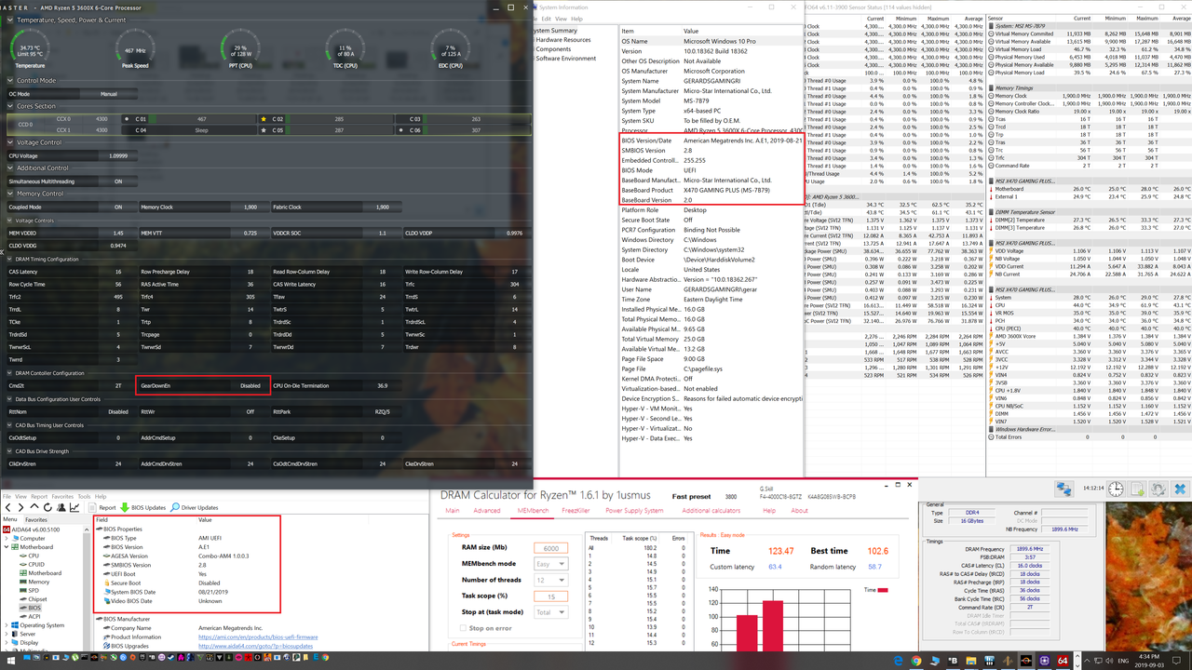Viewport: 1192px width, 670px height.
Task: Click the Report toolbar button in AIDA64
Action: (x=102, y=507)
